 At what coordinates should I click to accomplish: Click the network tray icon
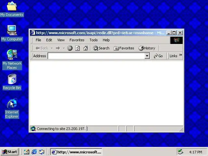[180, 152]
